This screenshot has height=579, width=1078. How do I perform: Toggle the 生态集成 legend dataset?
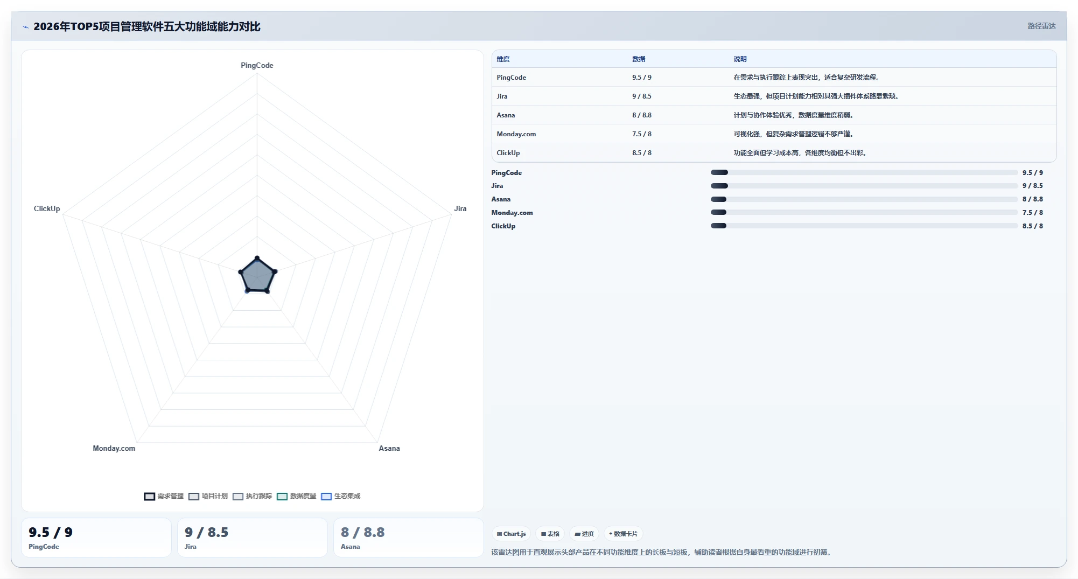point(340,496)
